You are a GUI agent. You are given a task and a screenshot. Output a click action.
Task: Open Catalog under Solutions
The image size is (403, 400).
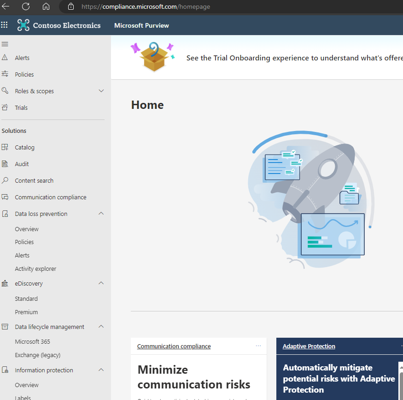click(x=25, y=148)
